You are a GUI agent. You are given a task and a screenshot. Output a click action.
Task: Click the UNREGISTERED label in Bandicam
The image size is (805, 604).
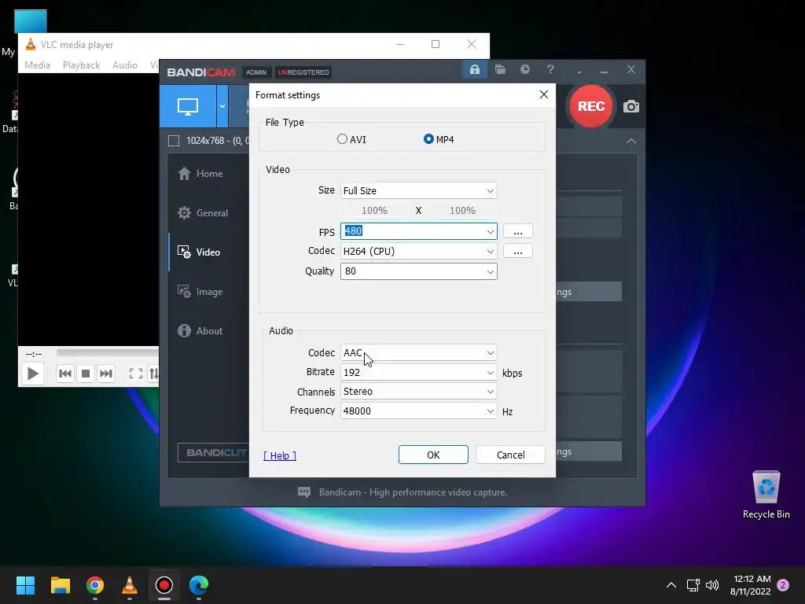303,72
